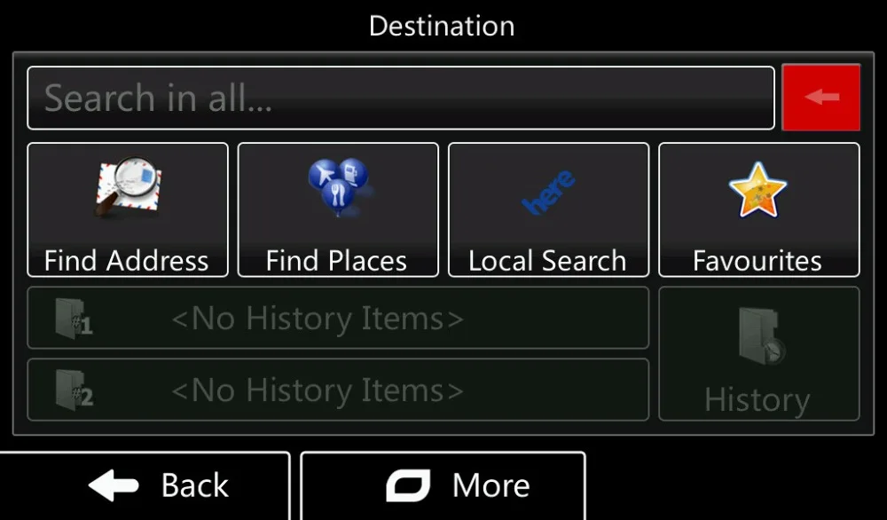Open Favourites by its text label

tap(757, 261)
